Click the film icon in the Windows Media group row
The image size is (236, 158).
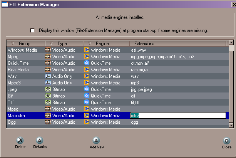pyautogui.click(x=48, y=50)
